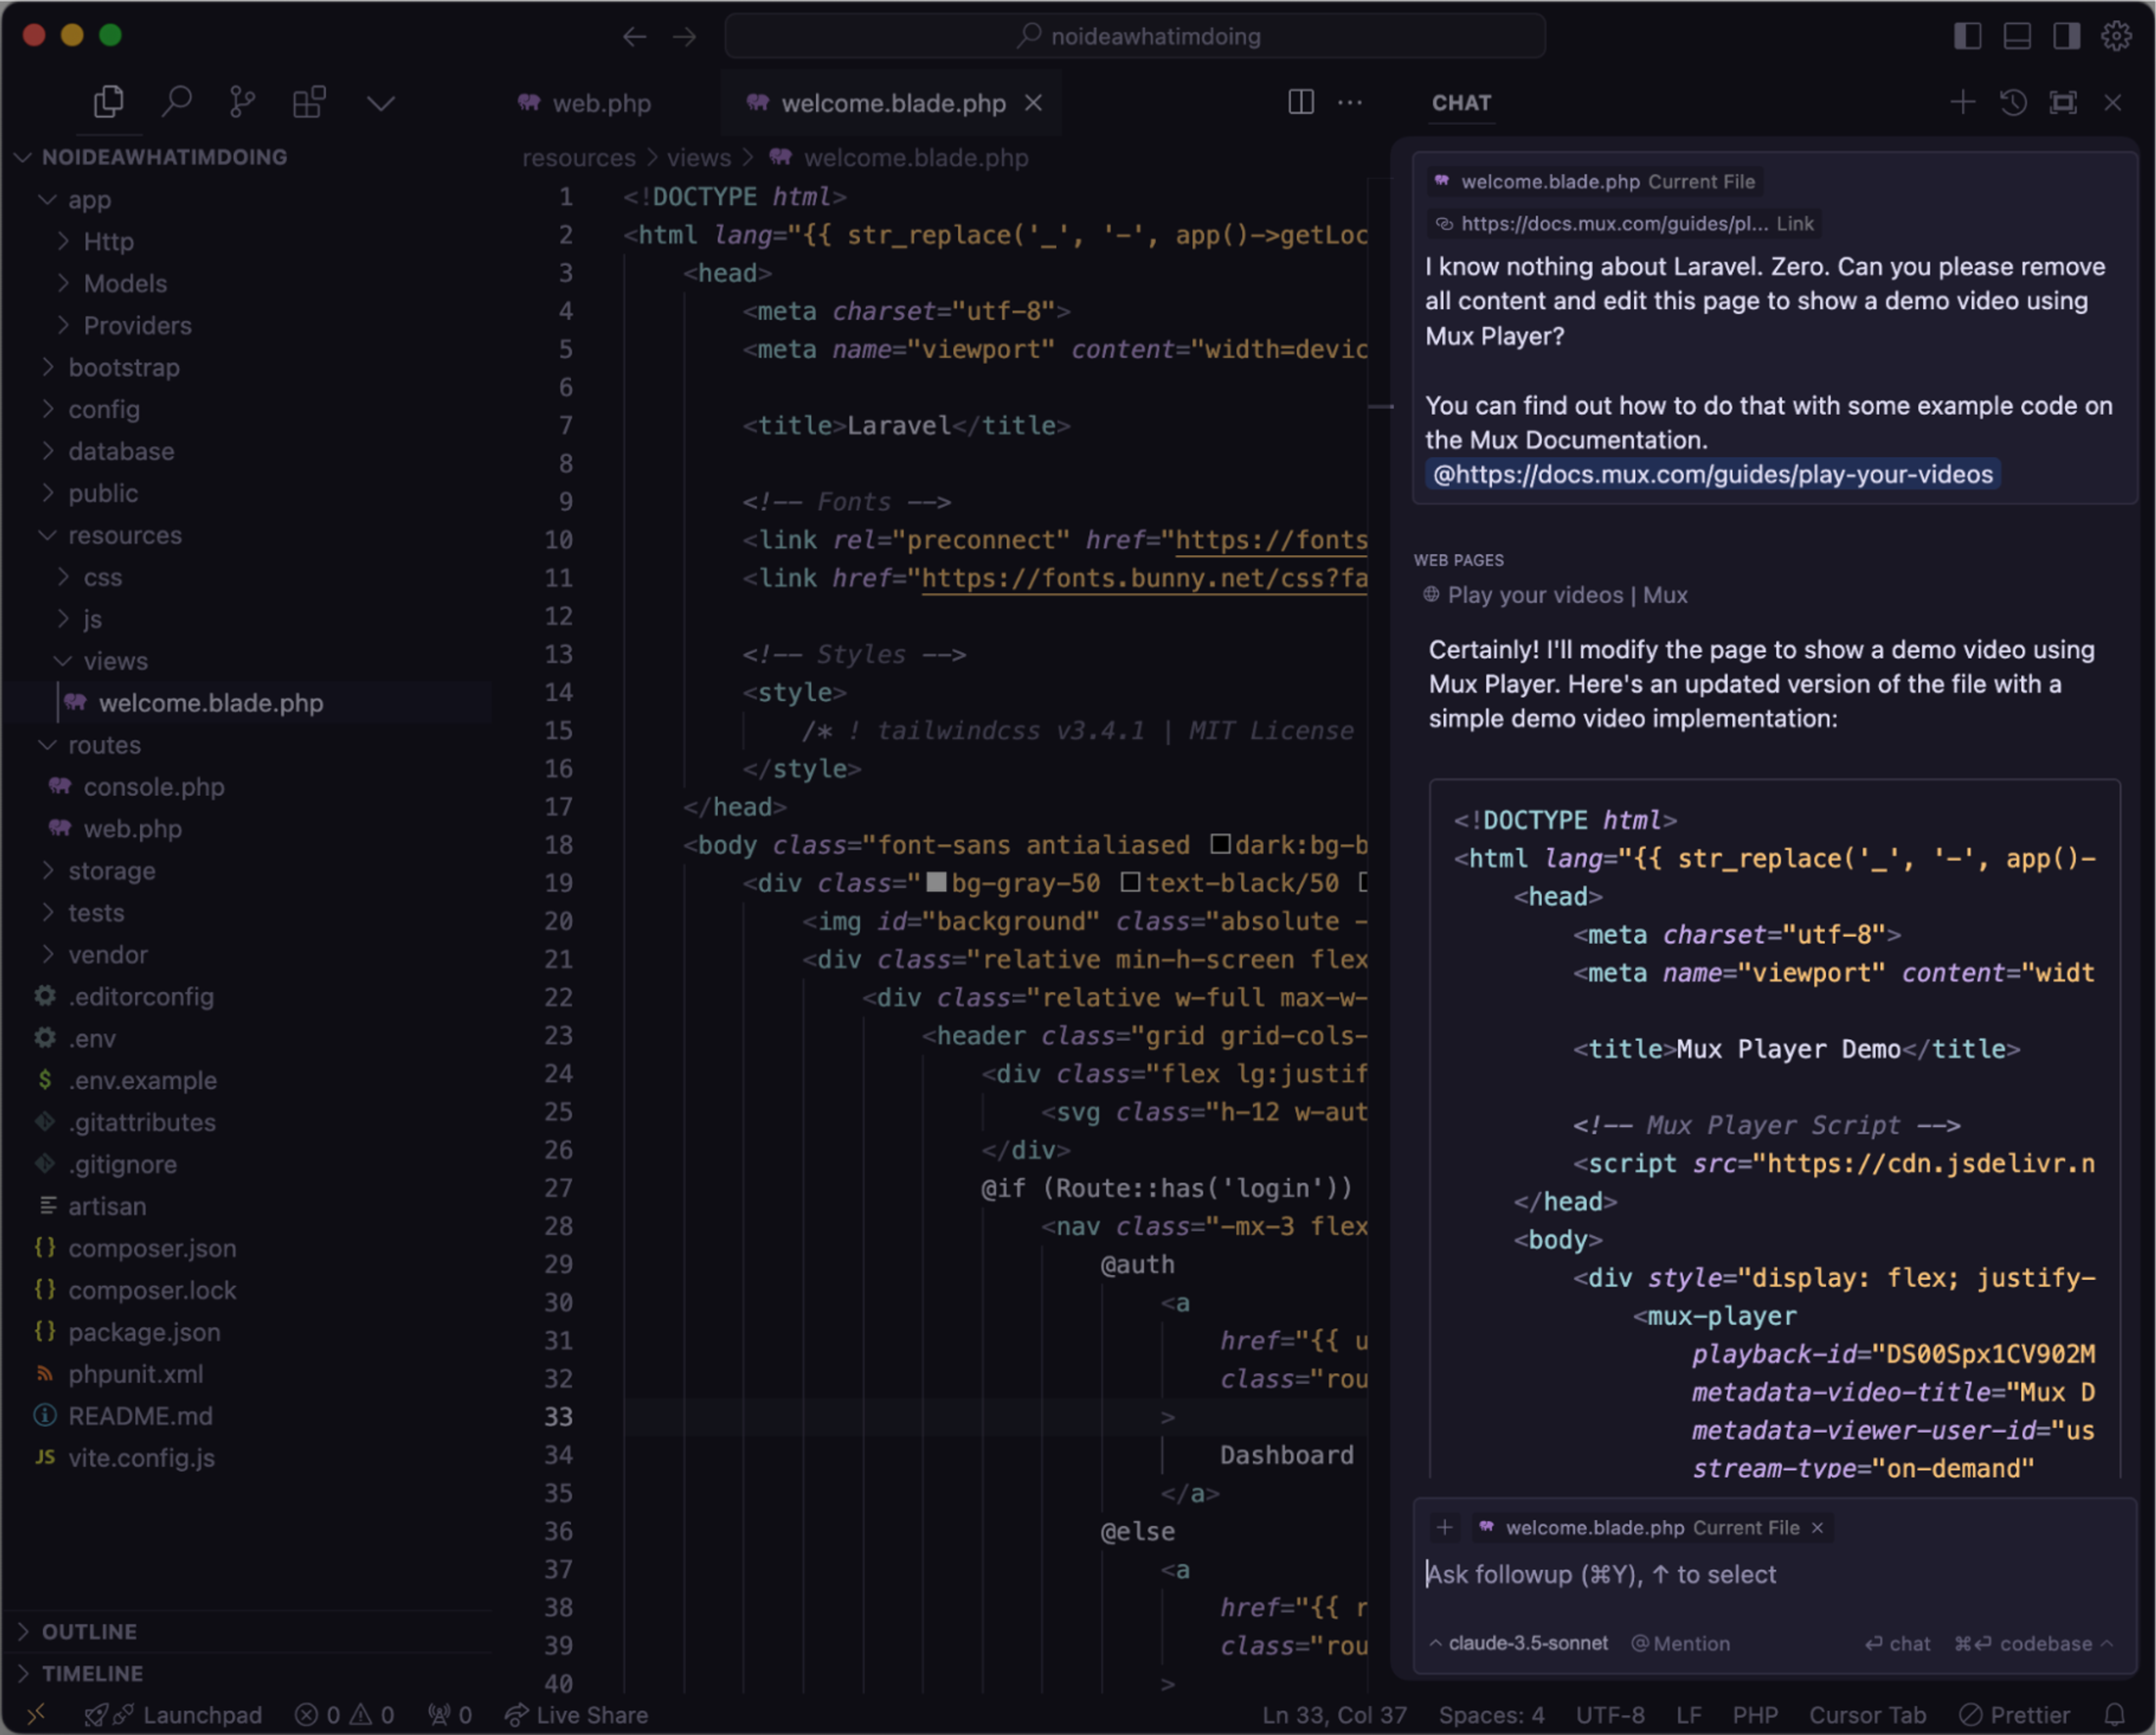Toggle the primary sidebar layout icon
Viewport: 2156px width, 1735px height.
(x=1967, y=36)
